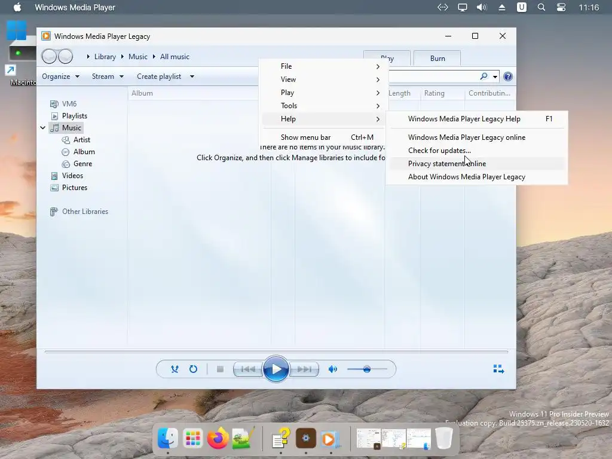Click All music in the breadcrumb
Image resolution: width=612 pixels, height=459 pixels.
[175, 57]
